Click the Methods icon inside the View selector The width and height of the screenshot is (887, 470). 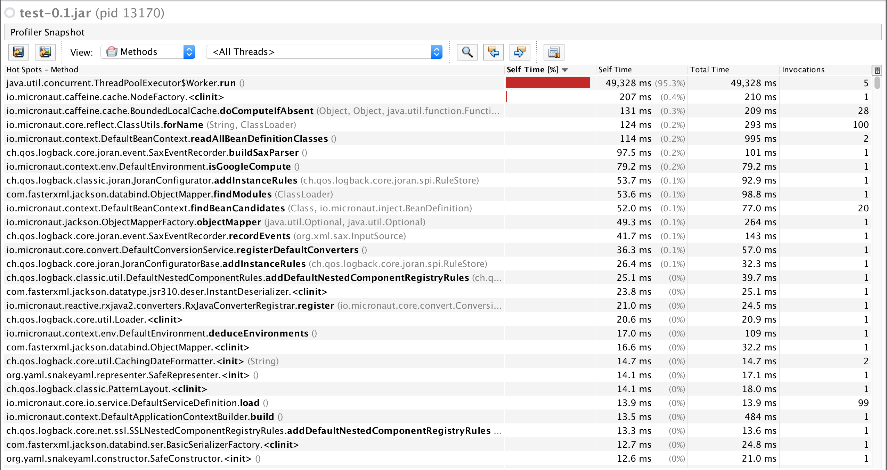[111, 51]
